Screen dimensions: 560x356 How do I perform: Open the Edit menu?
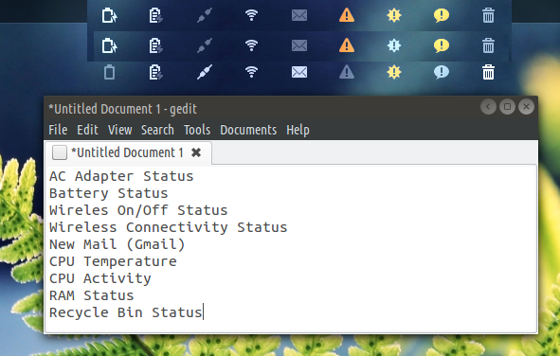[x=87, y=130]
